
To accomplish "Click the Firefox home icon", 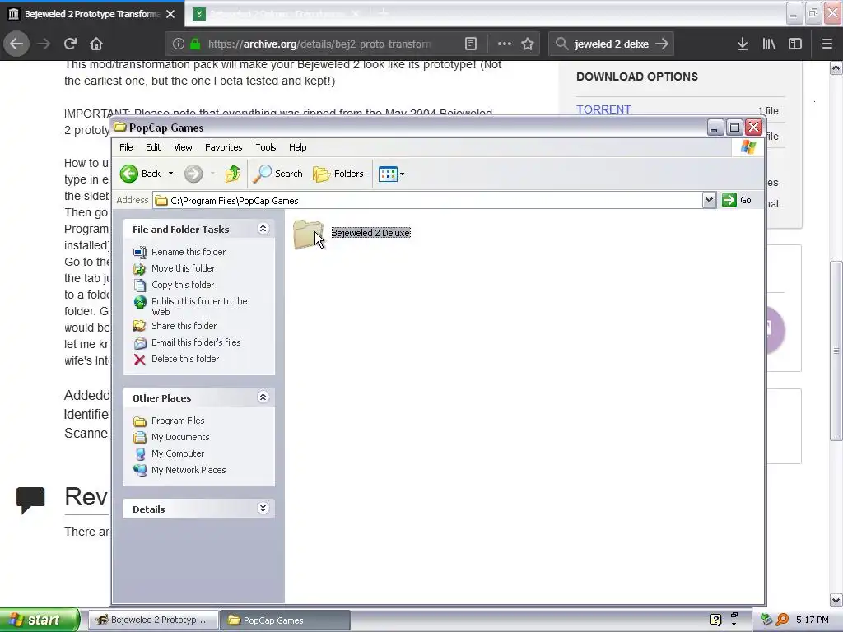I will coord(96,44).
